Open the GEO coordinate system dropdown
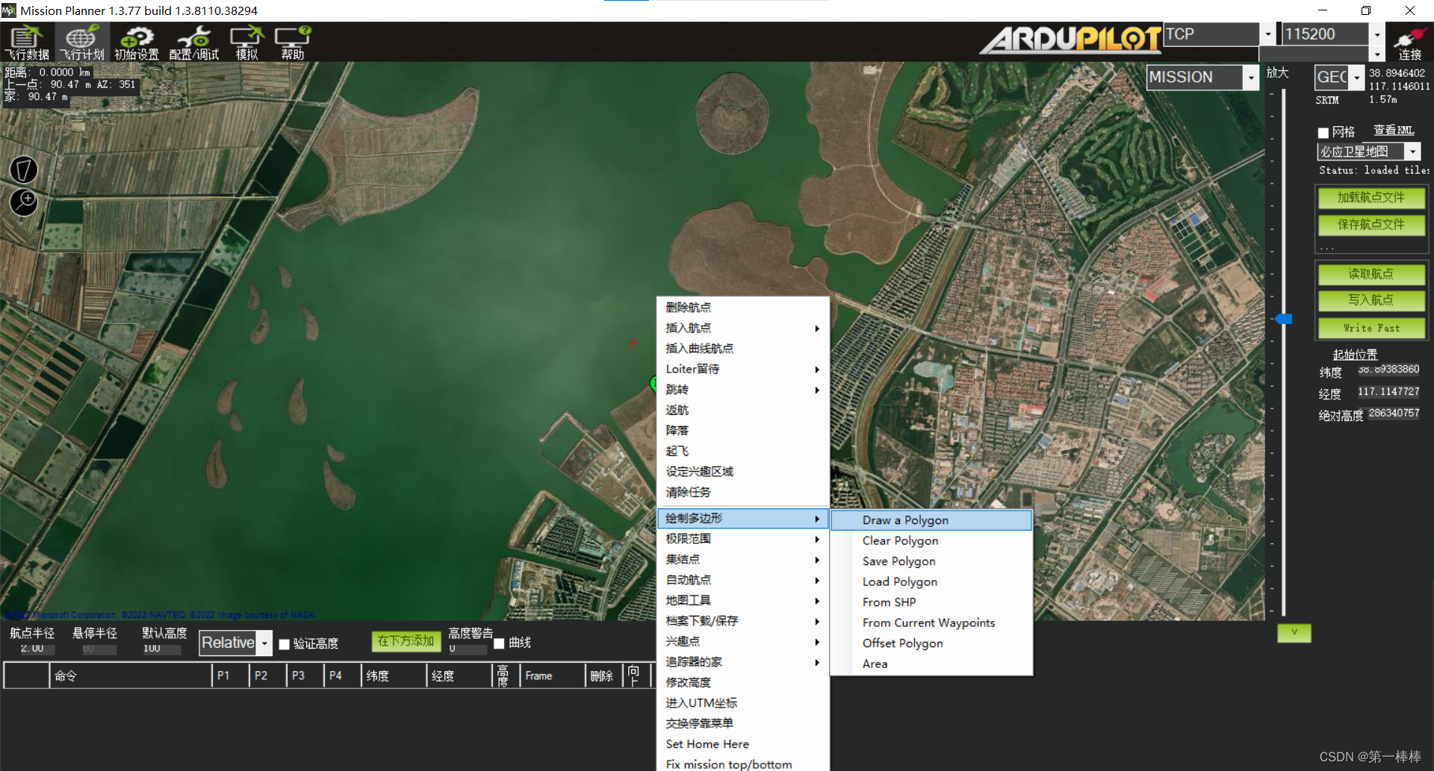The width and height of the screenshot is (1434, 771). coord(1356,78)
